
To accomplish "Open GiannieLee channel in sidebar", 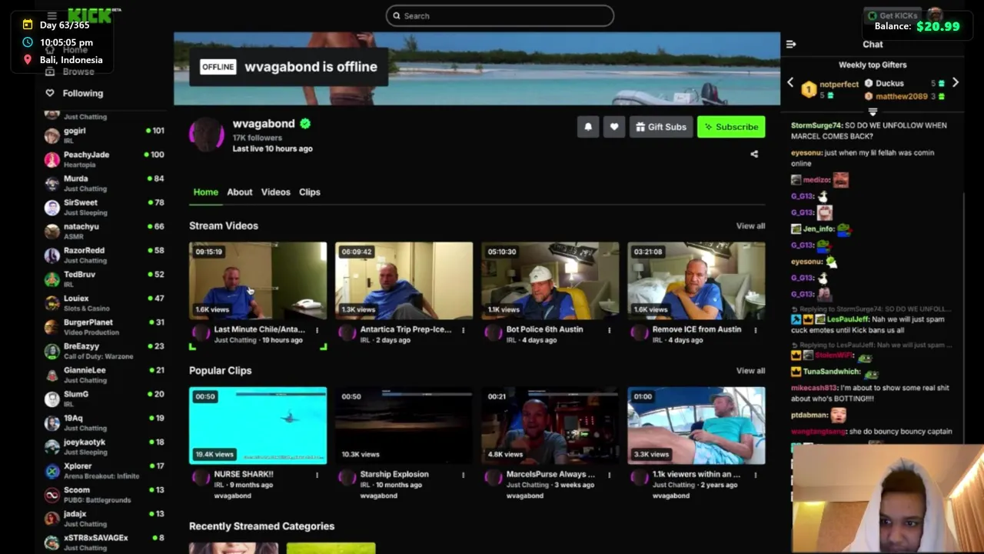I will pyautogui.click(x=104, y=375).
